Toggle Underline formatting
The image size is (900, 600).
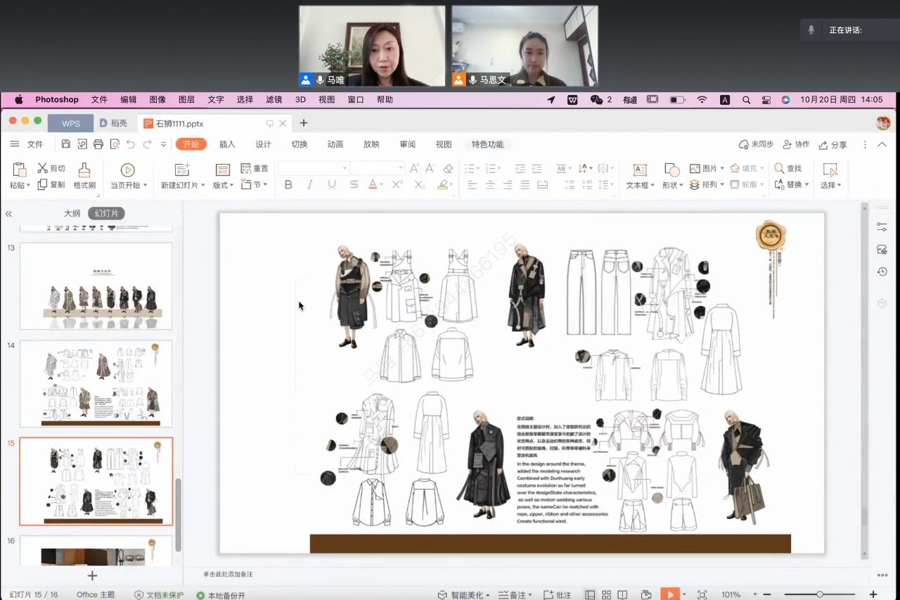pyautogui.click(x=332, y=184)
